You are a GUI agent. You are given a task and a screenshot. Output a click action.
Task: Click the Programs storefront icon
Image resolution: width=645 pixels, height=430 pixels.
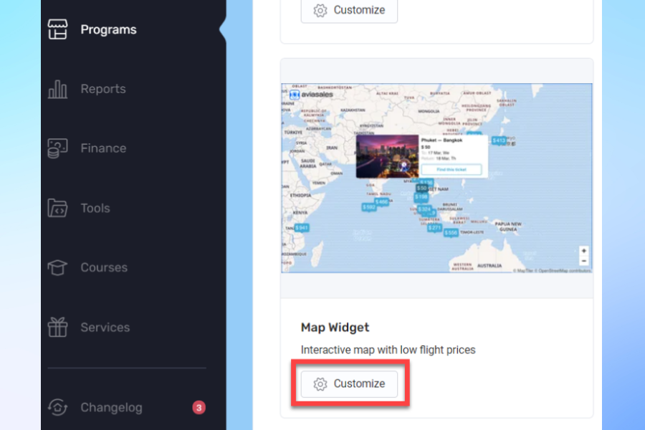point(57,29)
